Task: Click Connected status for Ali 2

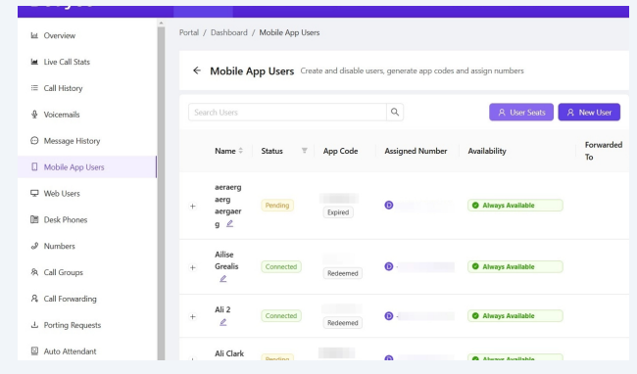Action: pos(281,316)
